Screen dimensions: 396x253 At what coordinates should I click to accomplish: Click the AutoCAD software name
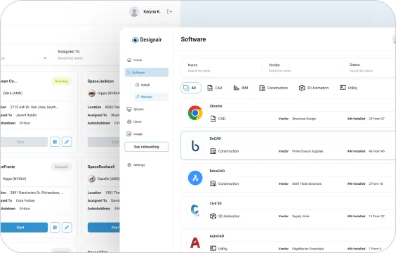click(217, 236)
